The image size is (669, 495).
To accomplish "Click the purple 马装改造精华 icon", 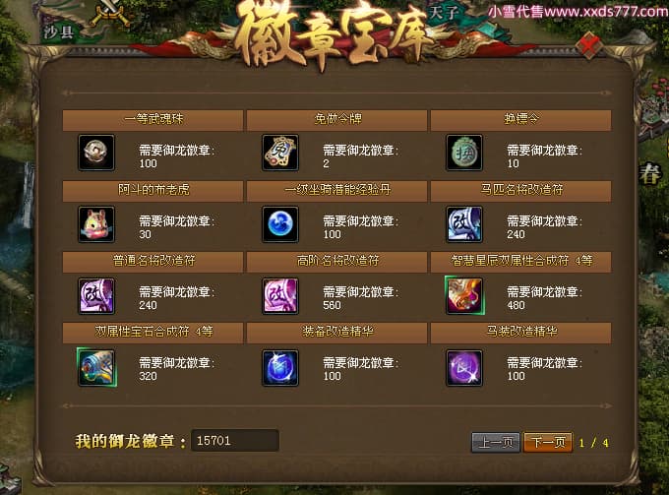I will (464, 368).
